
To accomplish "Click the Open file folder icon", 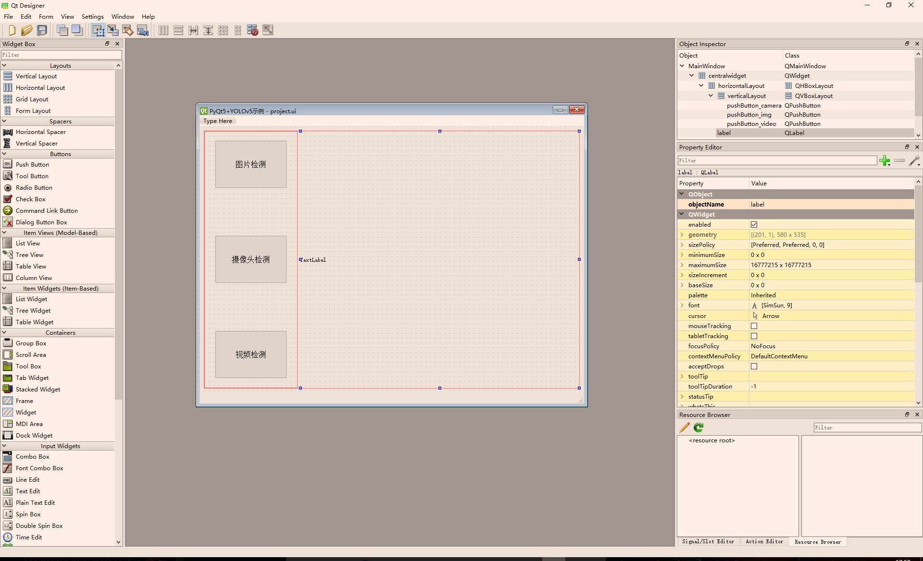I will [26, 30].
